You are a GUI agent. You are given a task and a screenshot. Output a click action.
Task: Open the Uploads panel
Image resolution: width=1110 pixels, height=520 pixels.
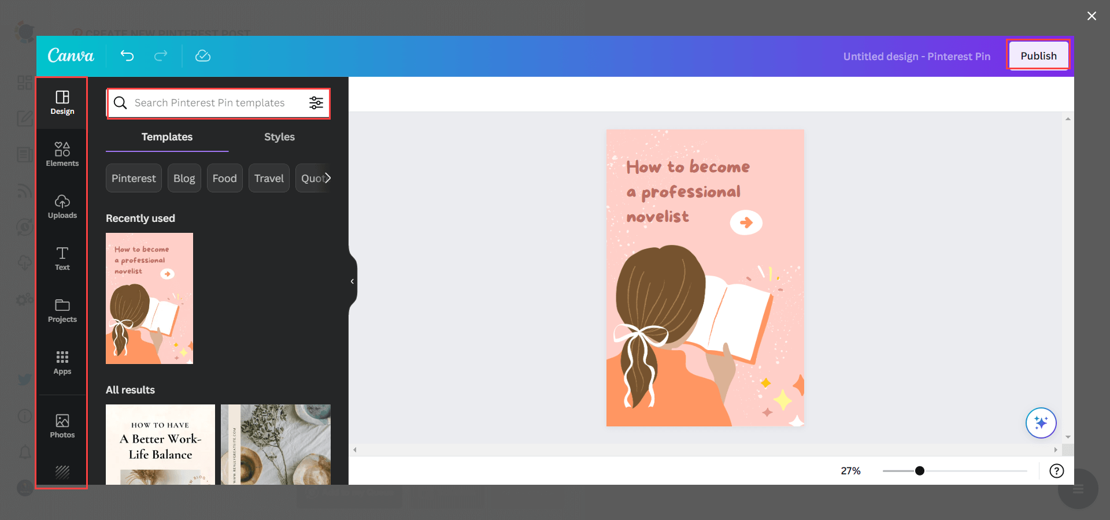62,206
